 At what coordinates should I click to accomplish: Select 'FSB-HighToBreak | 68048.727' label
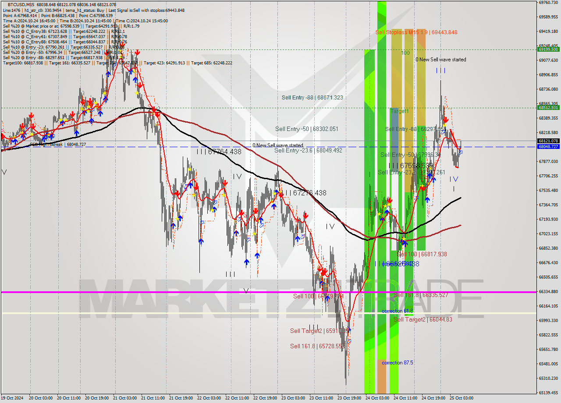click(58, 144)
